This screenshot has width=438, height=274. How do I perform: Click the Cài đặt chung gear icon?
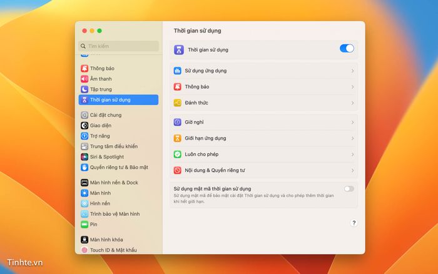(x=84, y=115)
